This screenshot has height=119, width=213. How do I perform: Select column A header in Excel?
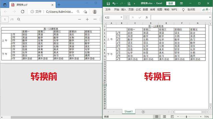111,23
